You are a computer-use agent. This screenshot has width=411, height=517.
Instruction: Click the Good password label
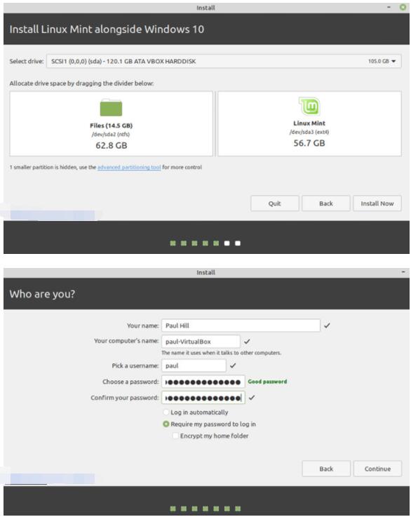tap(267, 382)
